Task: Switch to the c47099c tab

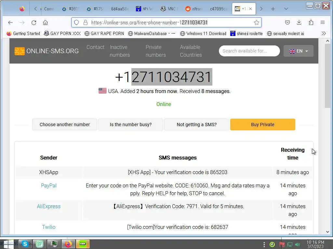Action: pyautogui.click(x=219, y=9)
